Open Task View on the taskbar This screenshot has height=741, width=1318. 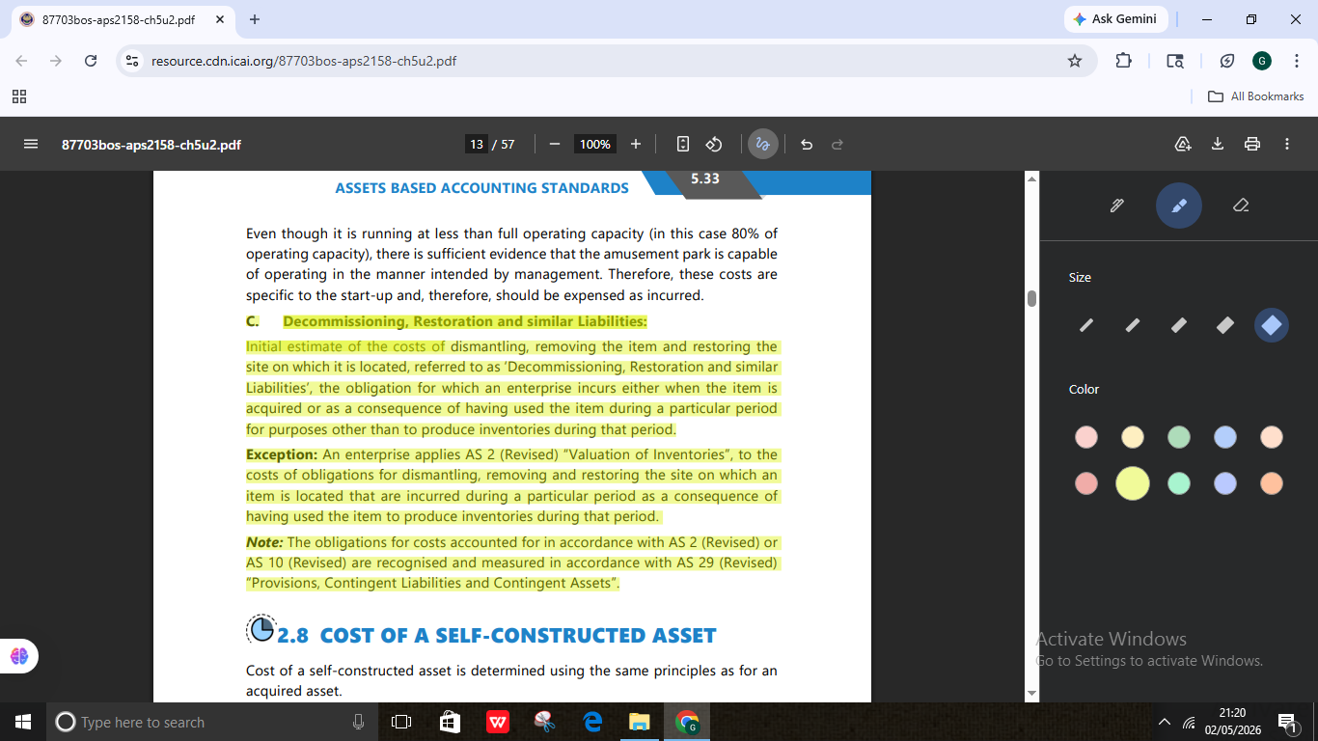401,722
